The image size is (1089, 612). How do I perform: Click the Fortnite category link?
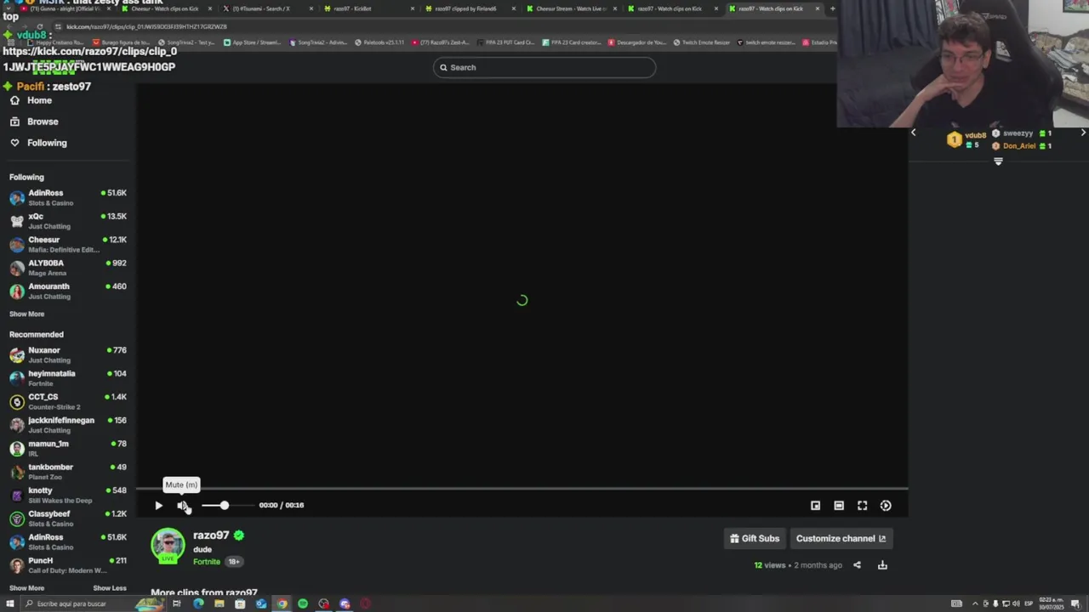[207, 562]
